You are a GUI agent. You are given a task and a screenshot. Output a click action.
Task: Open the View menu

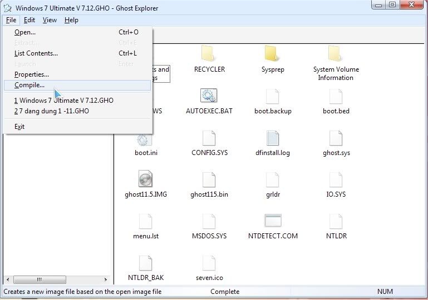[x=50, y=20]
